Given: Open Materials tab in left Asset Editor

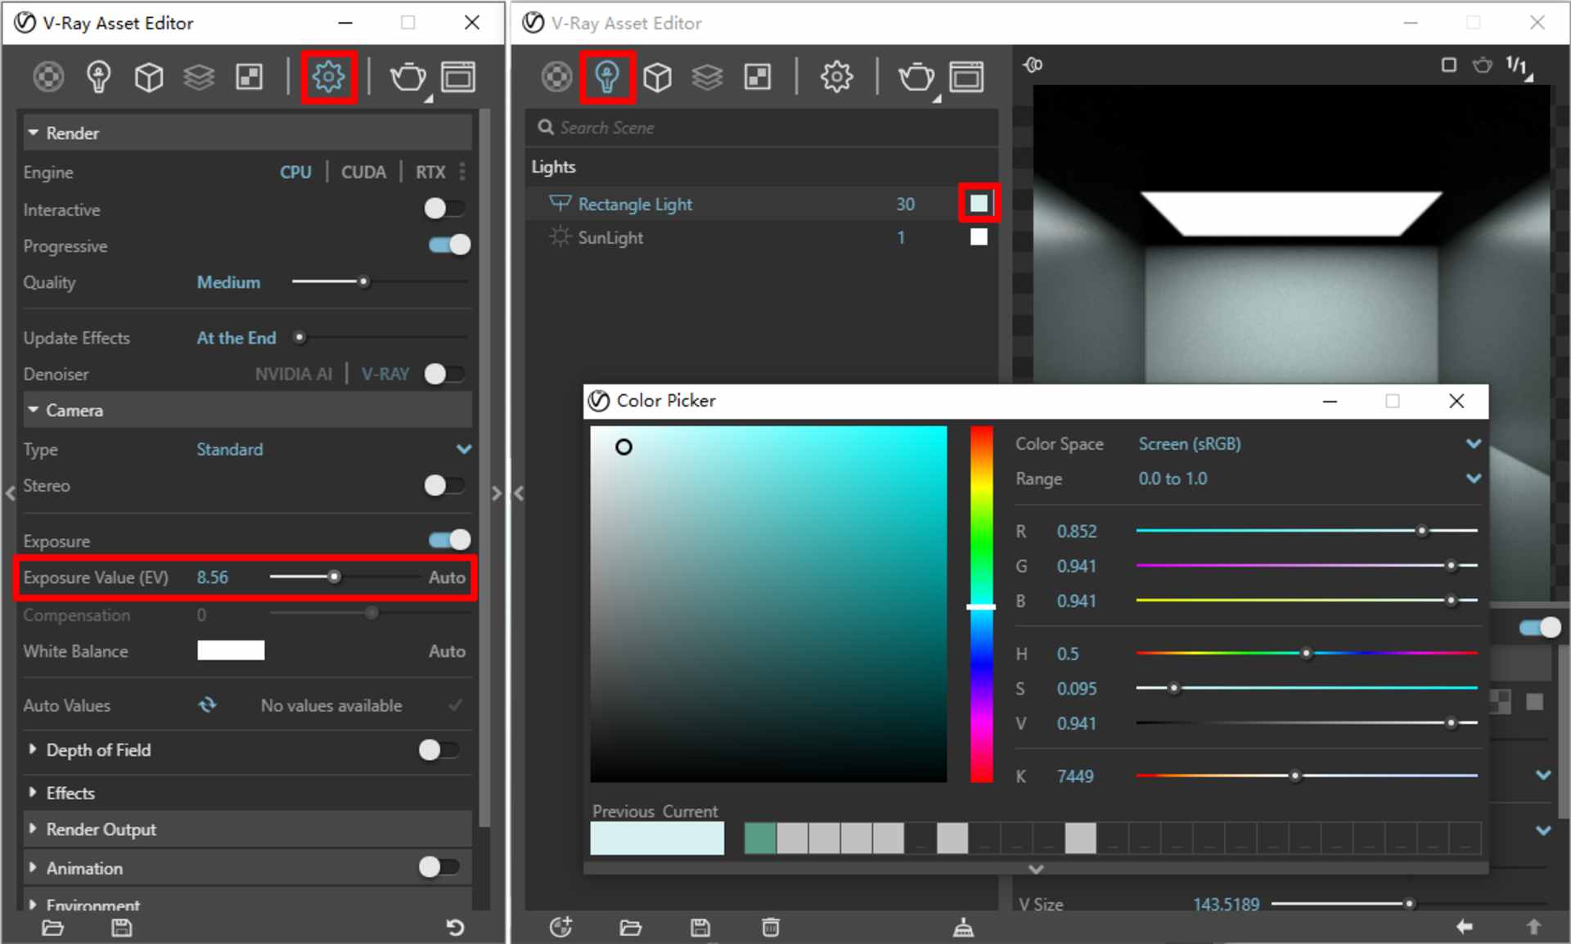Looking at the screenshot, I should pyautogui.click(x=48, y=77).
